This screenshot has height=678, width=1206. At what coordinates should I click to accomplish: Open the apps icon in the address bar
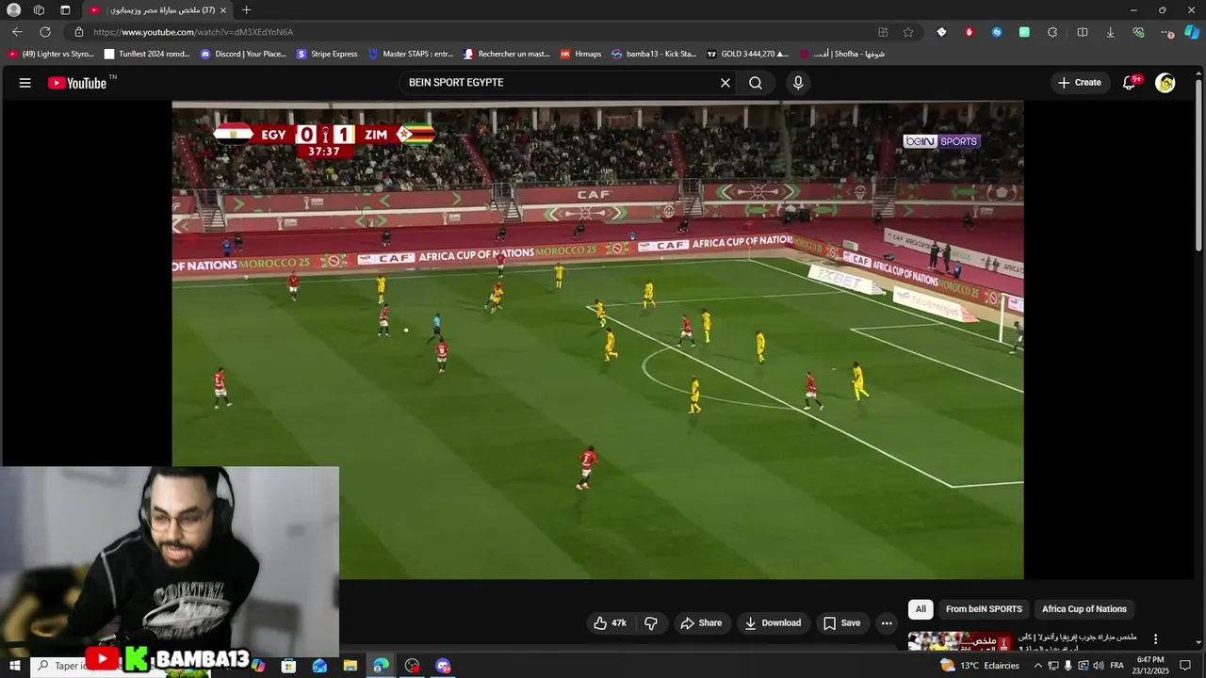click(883, 32)
